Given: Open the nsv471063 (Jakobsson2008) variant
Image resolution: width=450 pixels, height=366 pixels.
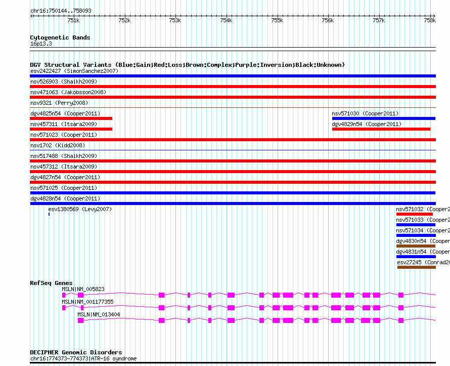Looking at the screenshot, I should 68,92.
